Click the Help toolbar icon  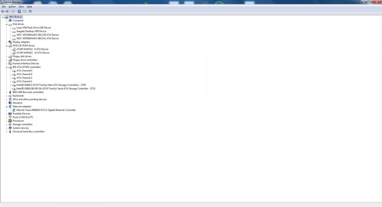19,11
